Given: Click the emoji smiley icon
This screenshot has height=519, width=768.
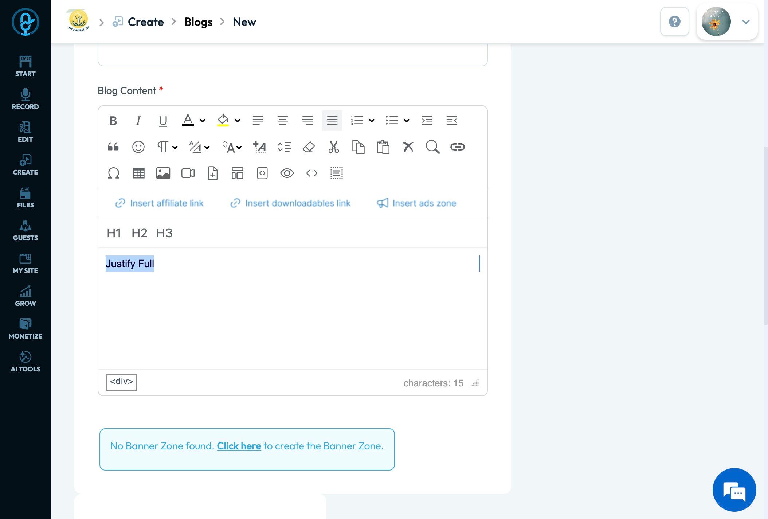Looking at the screenshot, I should pos(138,147).
